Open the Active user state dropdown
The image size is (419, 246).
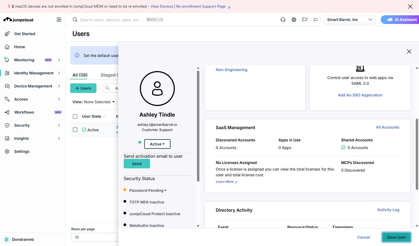(x=157, y=144)
